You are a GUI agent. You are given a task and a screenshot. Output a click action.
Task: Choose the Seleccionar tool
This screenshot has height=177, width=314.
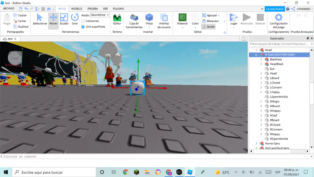click(x=40, y=20)
